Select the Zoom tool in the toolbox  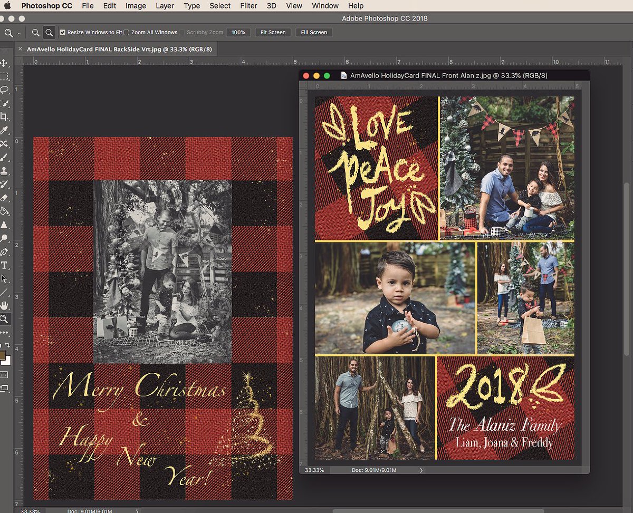pyautogui.click(x=4, y=319)
